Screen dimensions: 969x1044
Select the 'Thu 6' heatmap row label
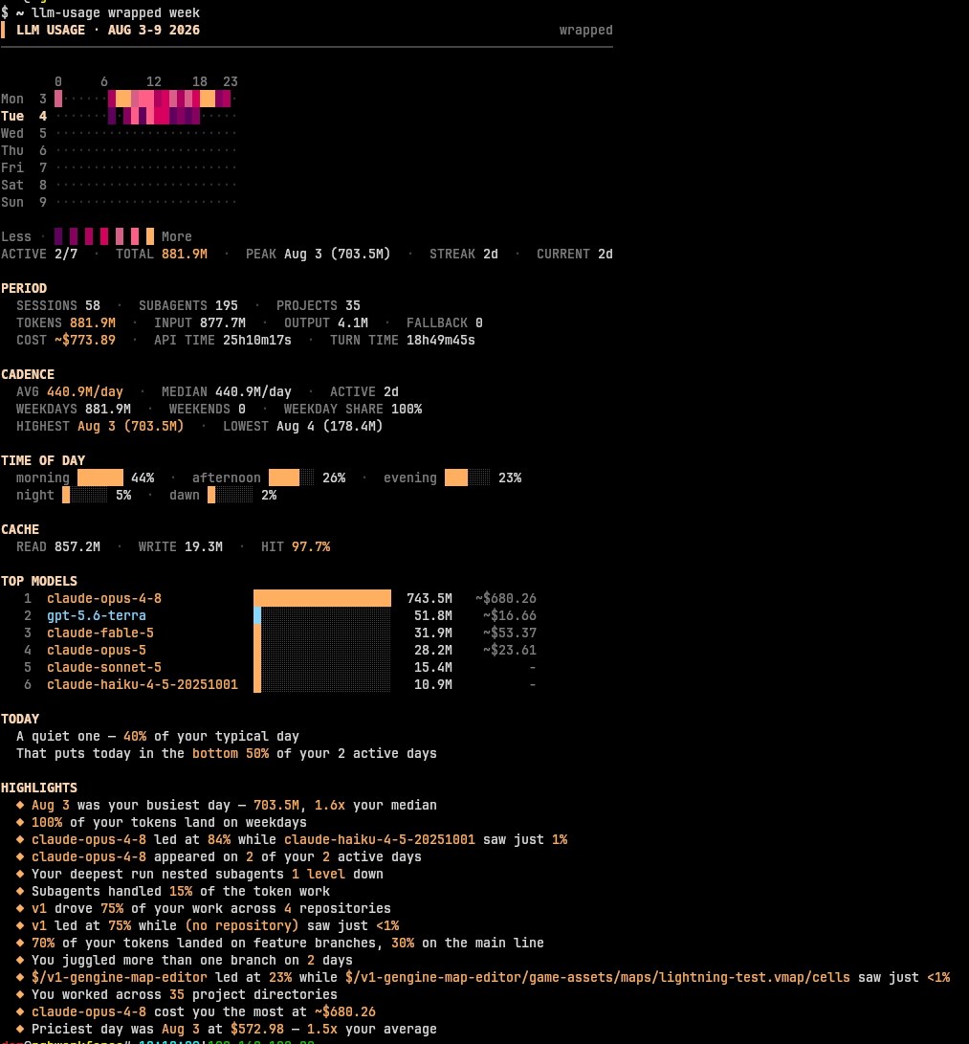(24, 151)
